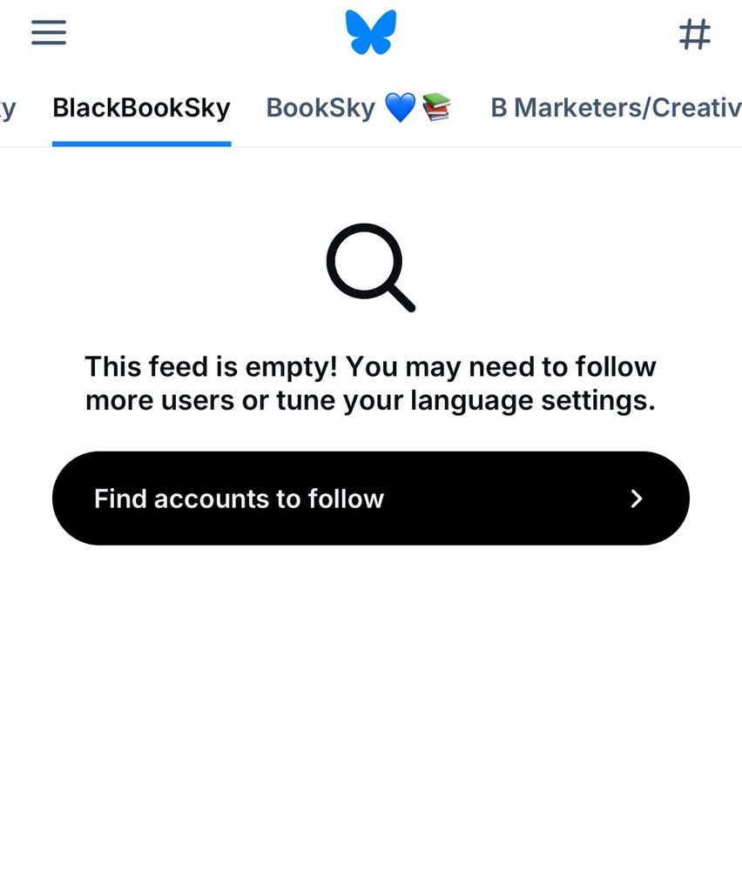Click the word 'BookSky' in the second tab
This screenshot has width=742, height=870.
click(x=321, y=108)
